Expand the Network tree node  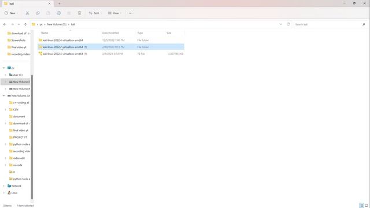coord(3,186)
